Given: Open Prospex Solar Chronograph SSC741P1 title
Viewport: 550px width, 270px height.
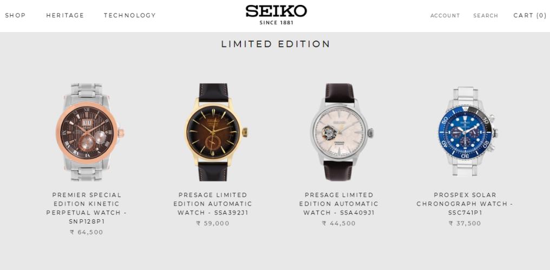Looking at the screenshot, I should coord(465,204).
